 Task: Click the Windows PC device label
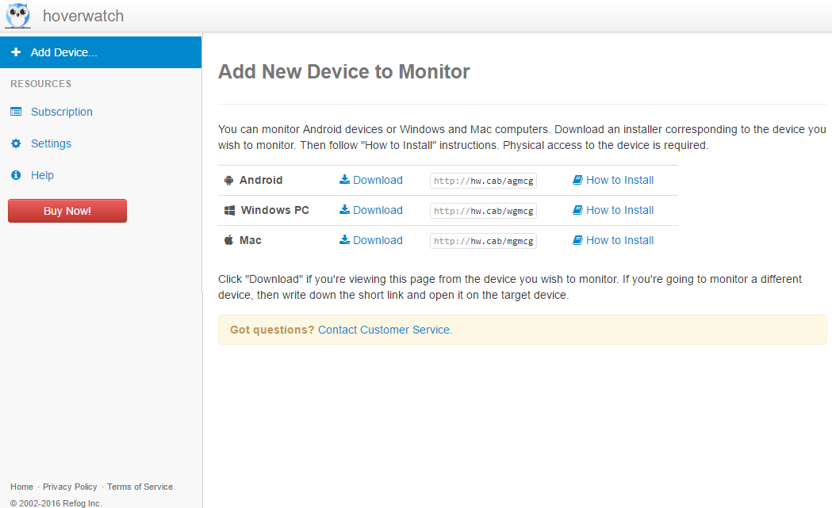coord(275,211)
